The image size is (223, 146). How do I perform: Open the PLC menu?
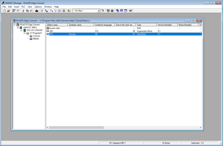click(x=23, y=7)
